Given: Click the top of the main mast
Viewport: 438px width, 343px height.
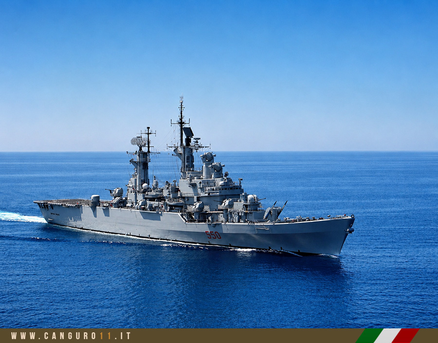Looking at the screenshot, I should click(x=182, y=100).
